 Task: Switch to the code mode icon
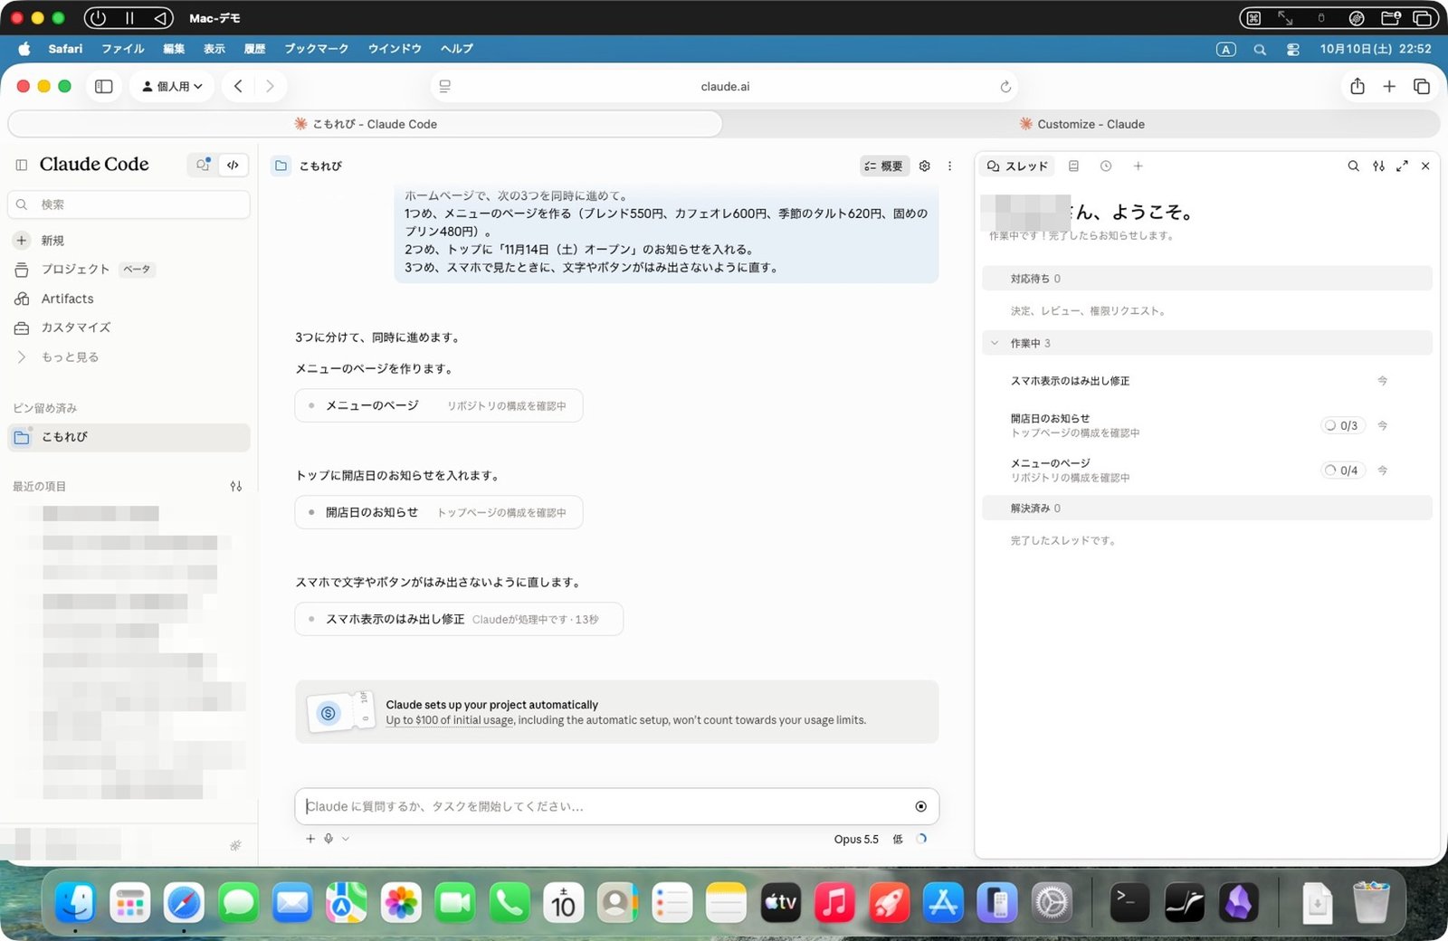233,165
